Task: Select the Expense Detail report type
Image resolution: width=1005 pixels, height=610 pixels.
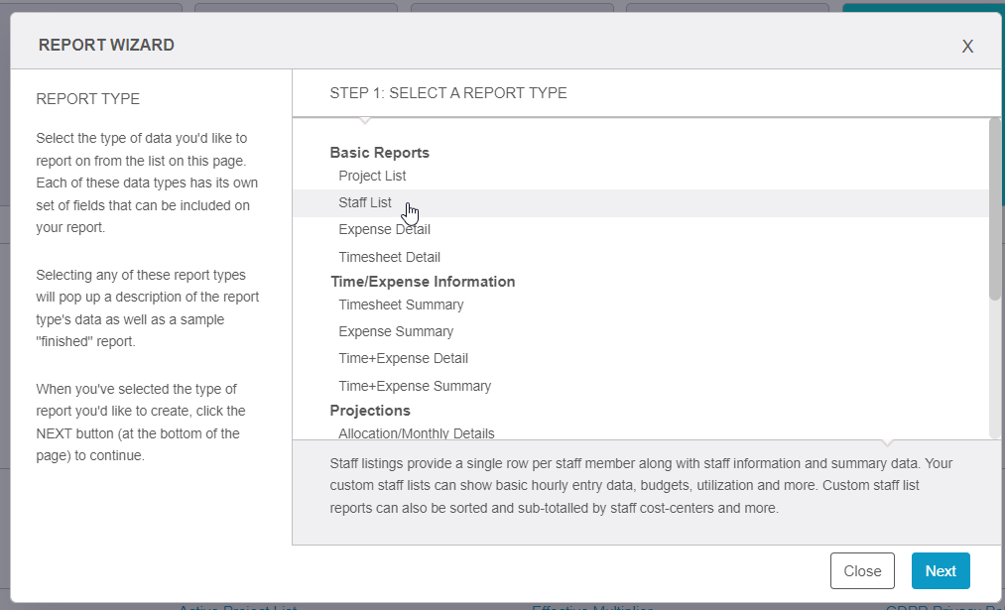Action: (384, 229)
